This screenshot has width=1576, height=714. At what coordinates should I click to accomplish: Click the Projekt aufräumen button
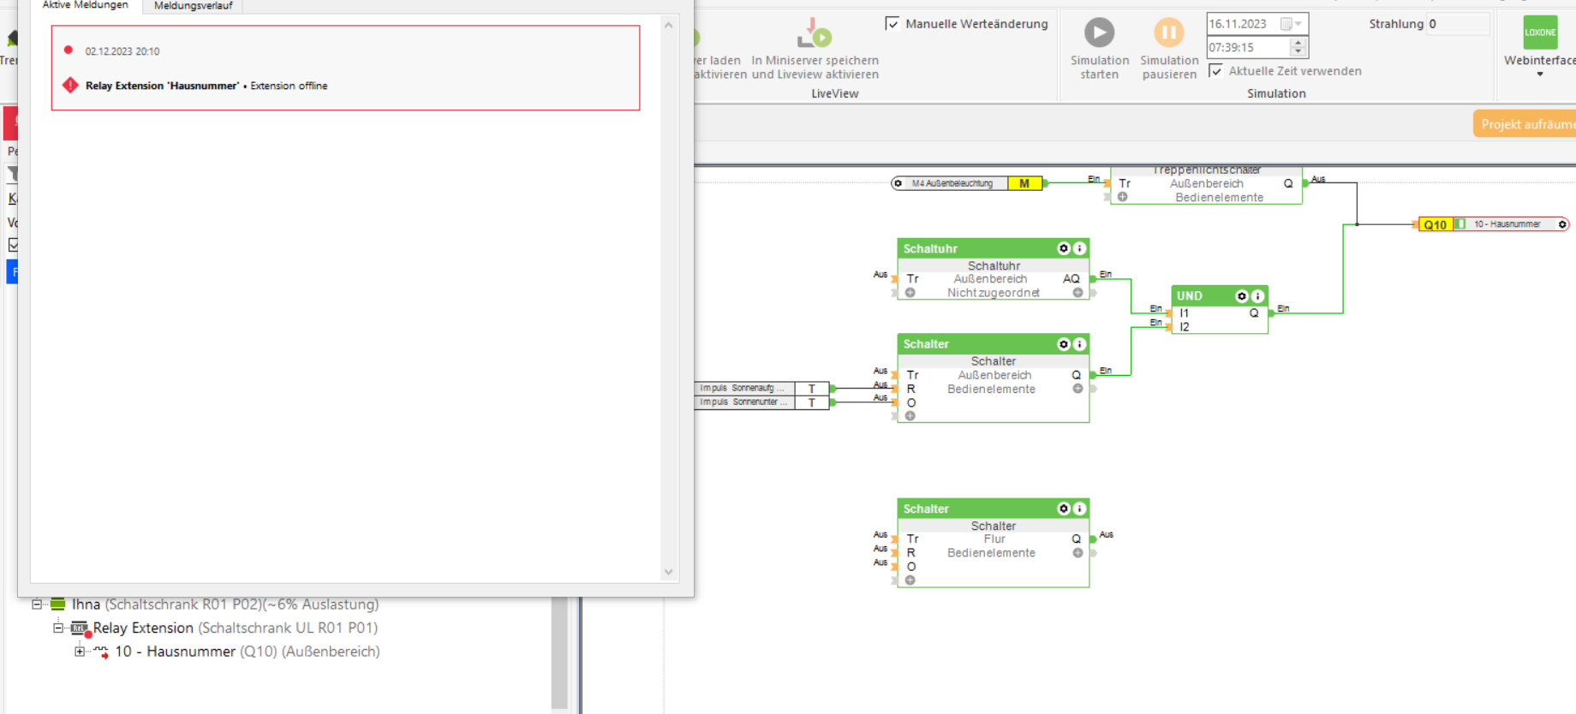1526,124
